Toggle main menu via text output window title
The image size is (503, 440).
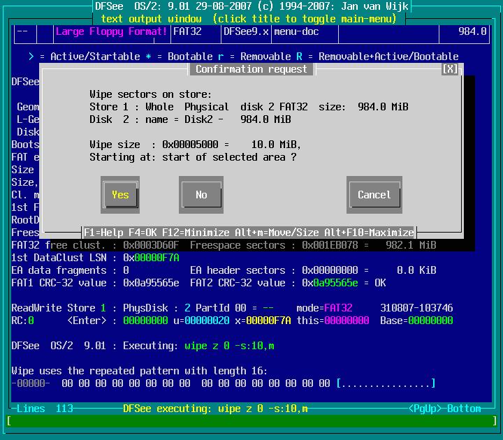click(251, 19)
